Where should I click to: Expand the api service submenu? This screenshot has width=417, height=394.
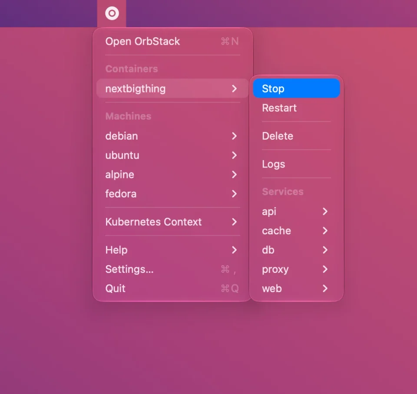click(x=296, y=211)
